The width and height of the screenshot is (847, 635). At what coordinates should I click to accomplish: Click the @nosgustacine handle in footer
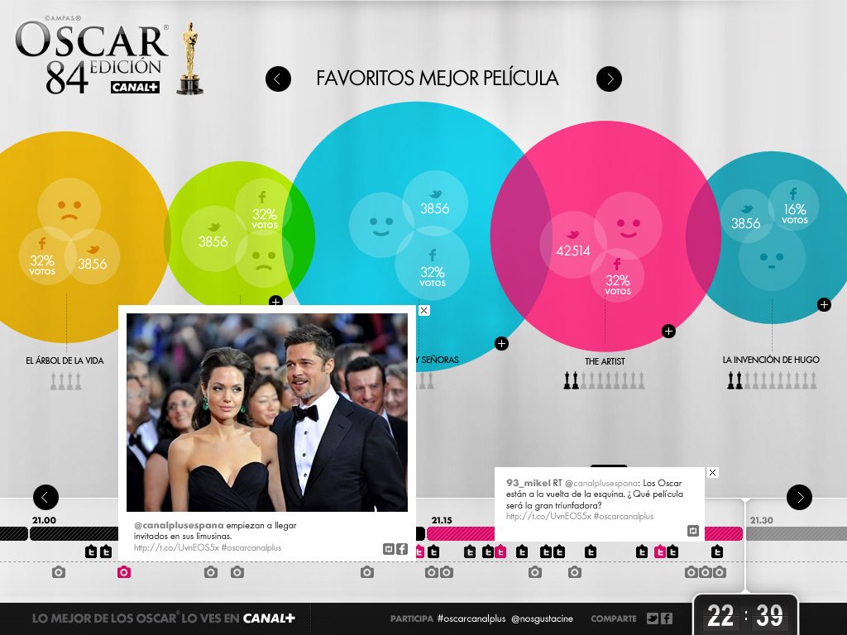pyautogui.click(x=543, y=618)
